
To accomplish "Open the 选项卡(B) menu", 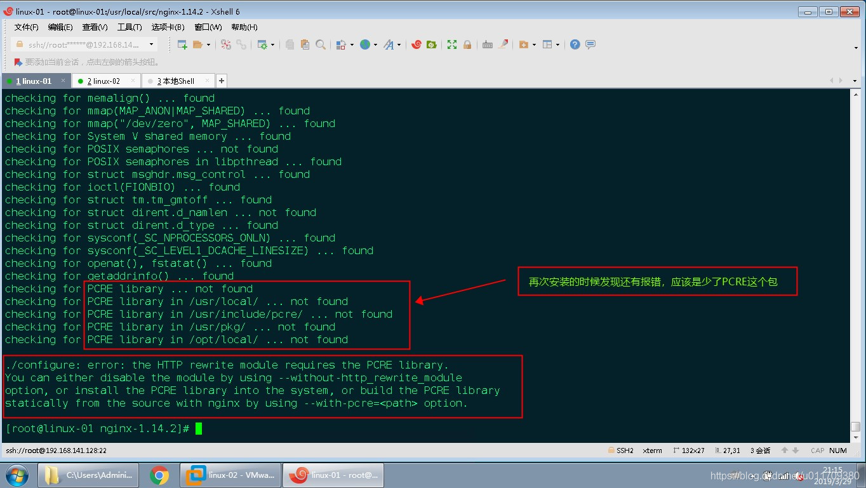I will tap(168, 27).
